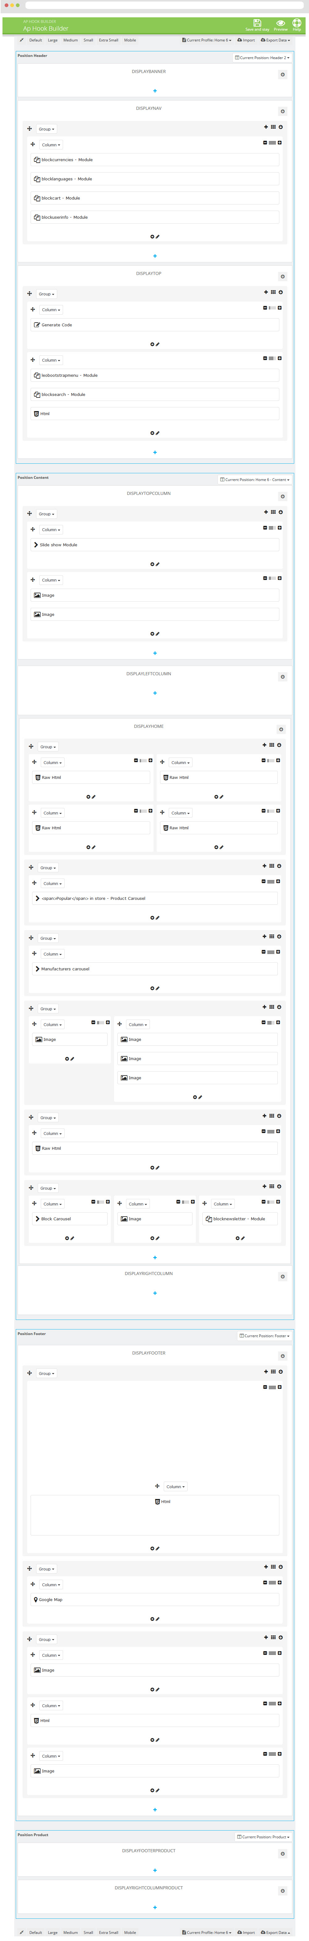Expand the Group dropdown in DISPLAYTOPCOLUMN
The image size is (309, 1941).
coord(47,514)
